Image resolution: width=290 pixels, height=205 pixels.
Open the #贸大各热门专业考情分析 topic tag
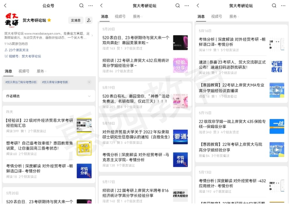[21, 82]
